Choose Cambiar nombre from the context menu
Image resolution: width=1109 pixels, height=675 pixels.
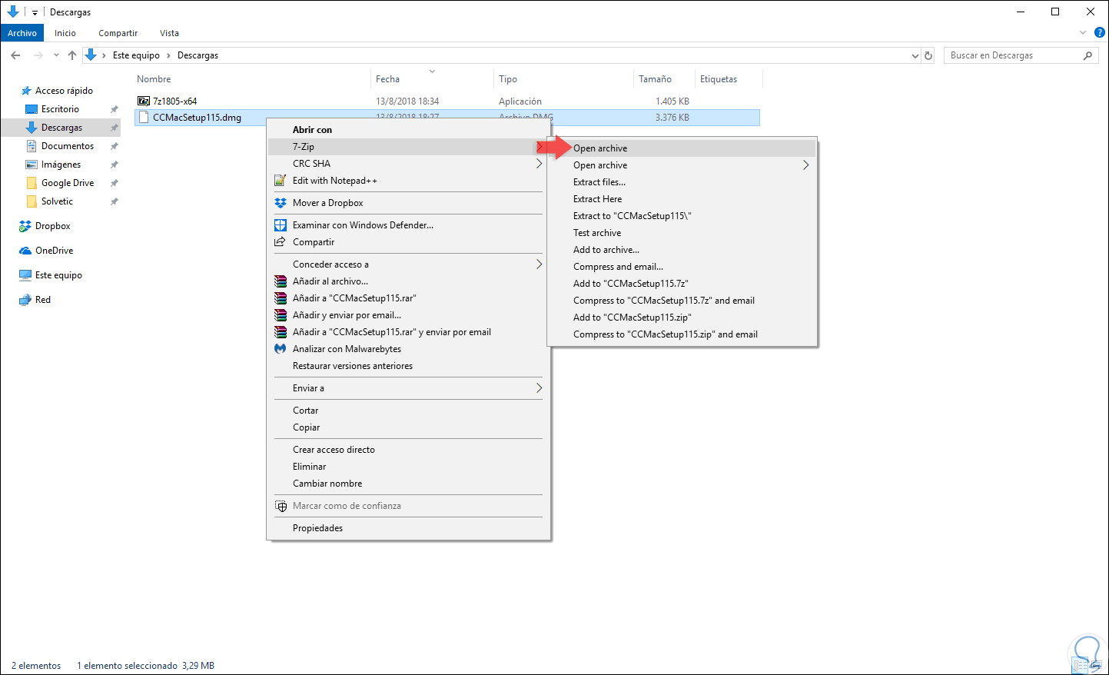(327, 484)
